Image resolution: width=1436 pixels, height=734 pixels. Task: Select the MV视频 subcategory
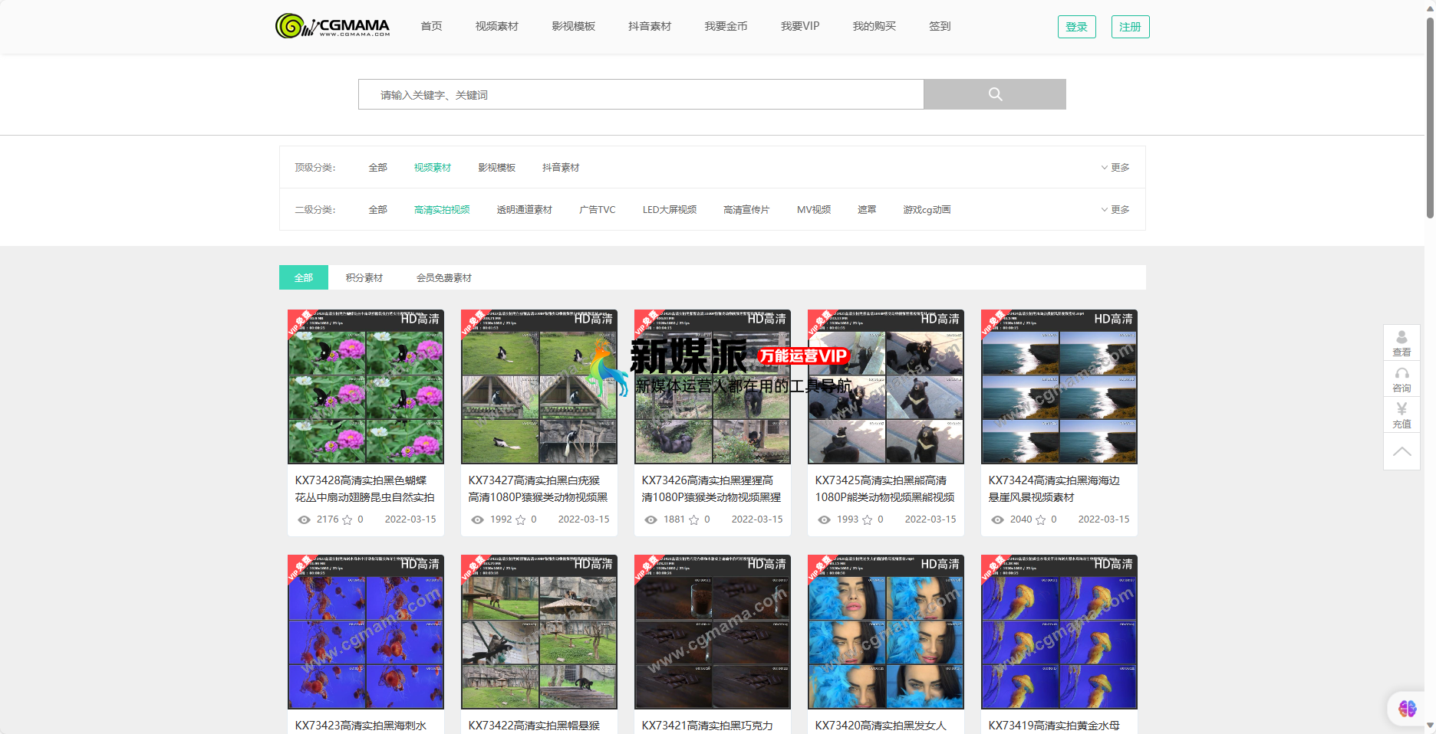point(814,209)
